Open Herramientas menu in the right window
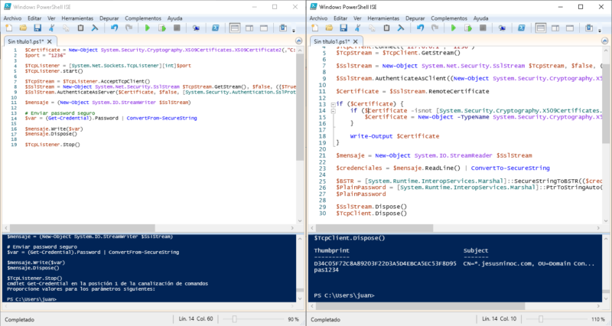 383,18
